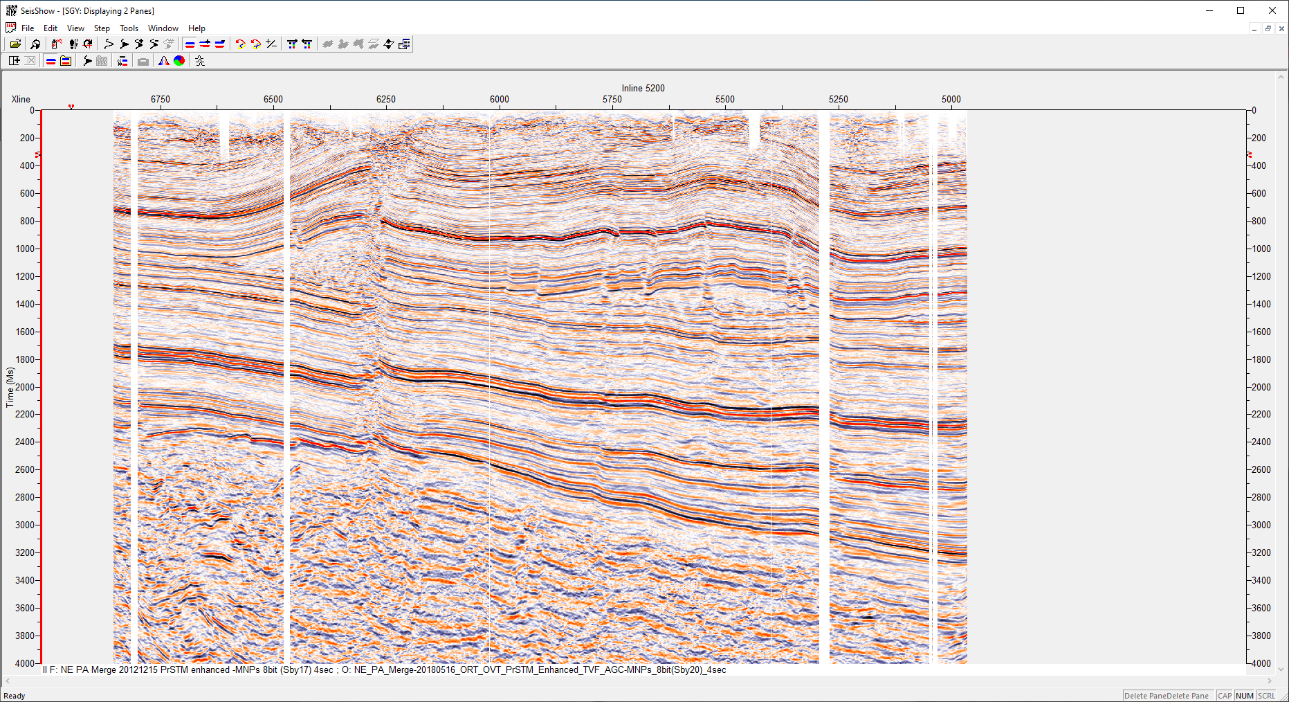Click the red-blue density with arrow icon

pyautogui.click(x=205, y=44)
